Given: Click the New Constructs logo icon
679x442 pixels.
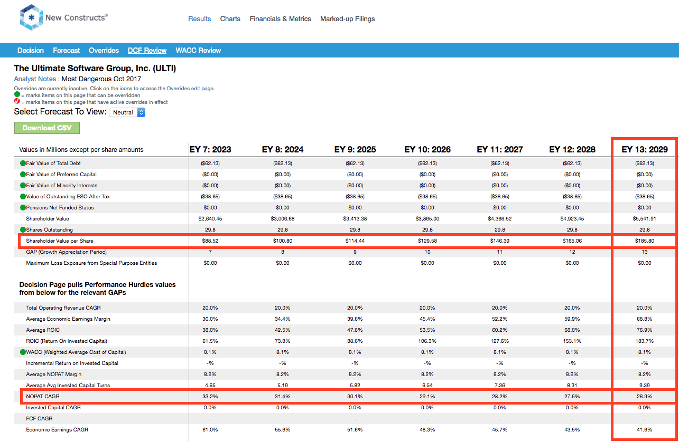Looking at the screenshot, I should pos(31,18).
